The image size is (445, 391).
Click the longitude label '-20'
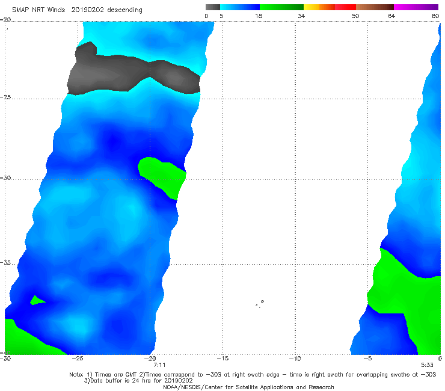(150, 359)
